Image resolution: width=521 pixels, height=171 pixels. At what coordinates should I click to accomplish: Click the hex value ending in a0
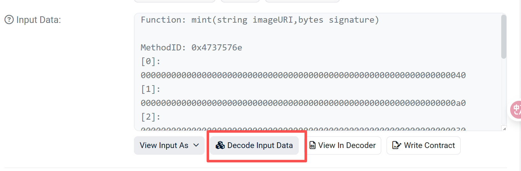[x=303, y=103]
